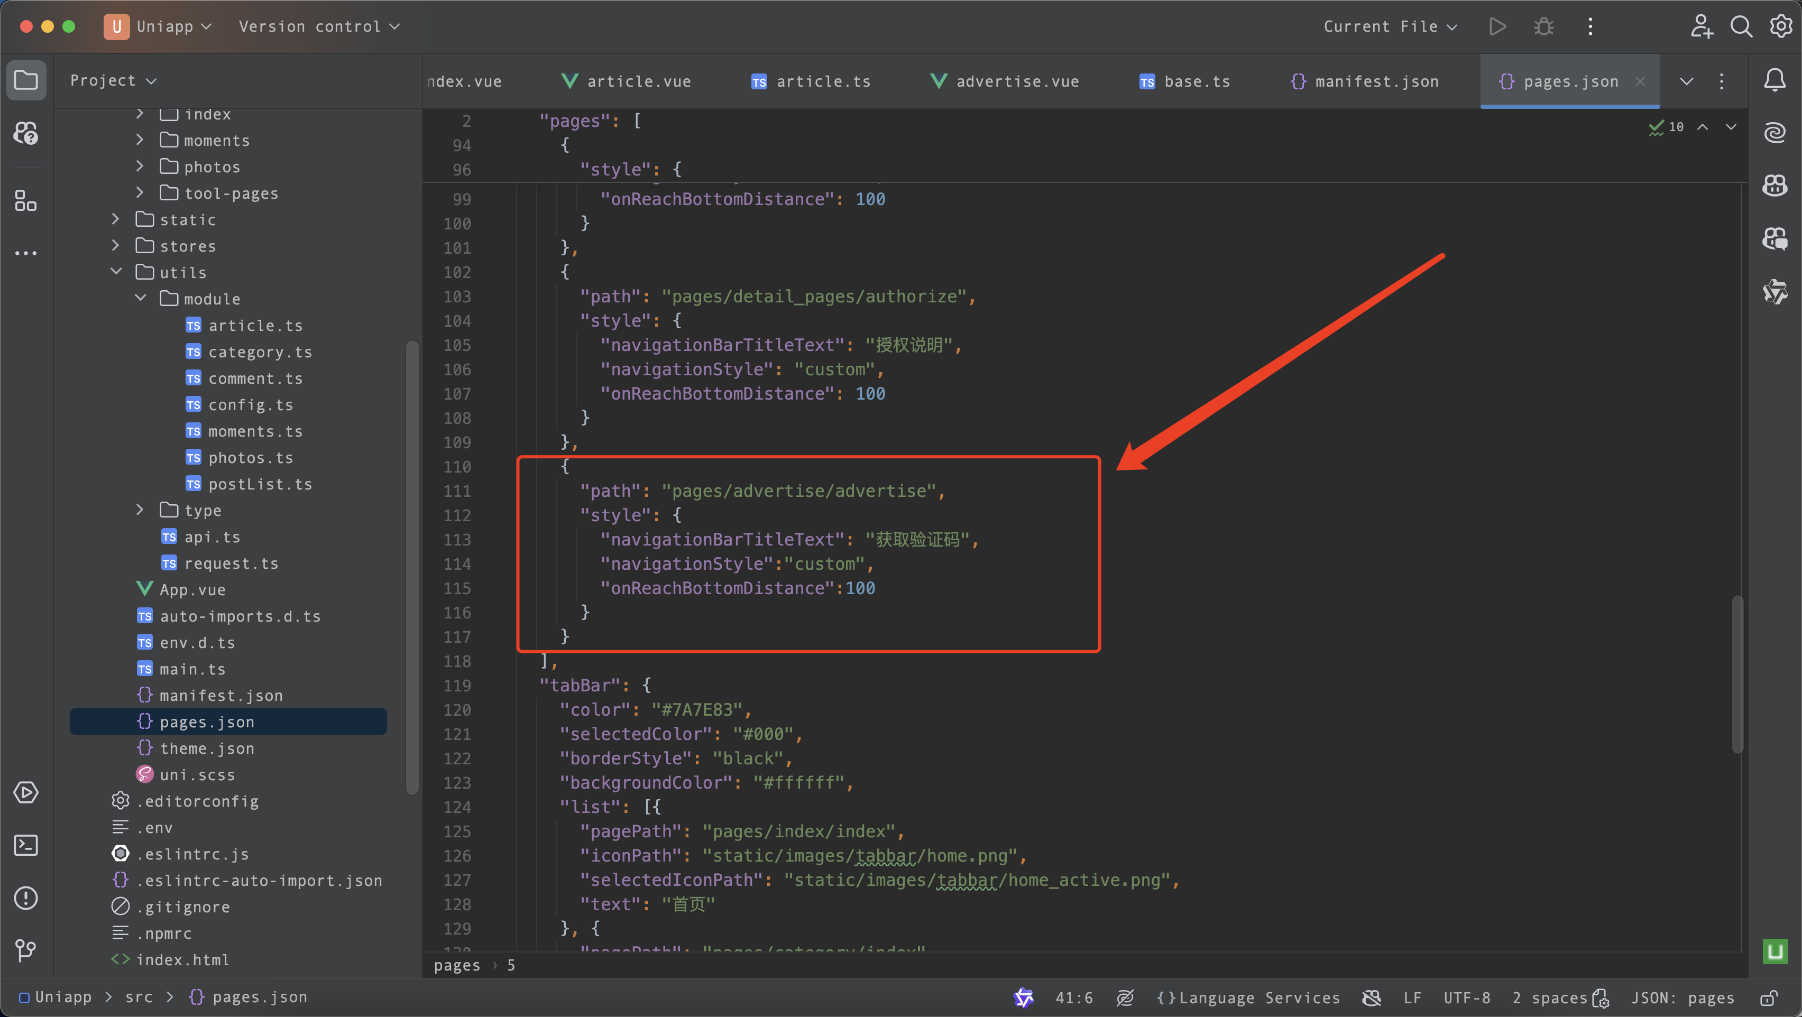Expand the static folder

point(116,219)
